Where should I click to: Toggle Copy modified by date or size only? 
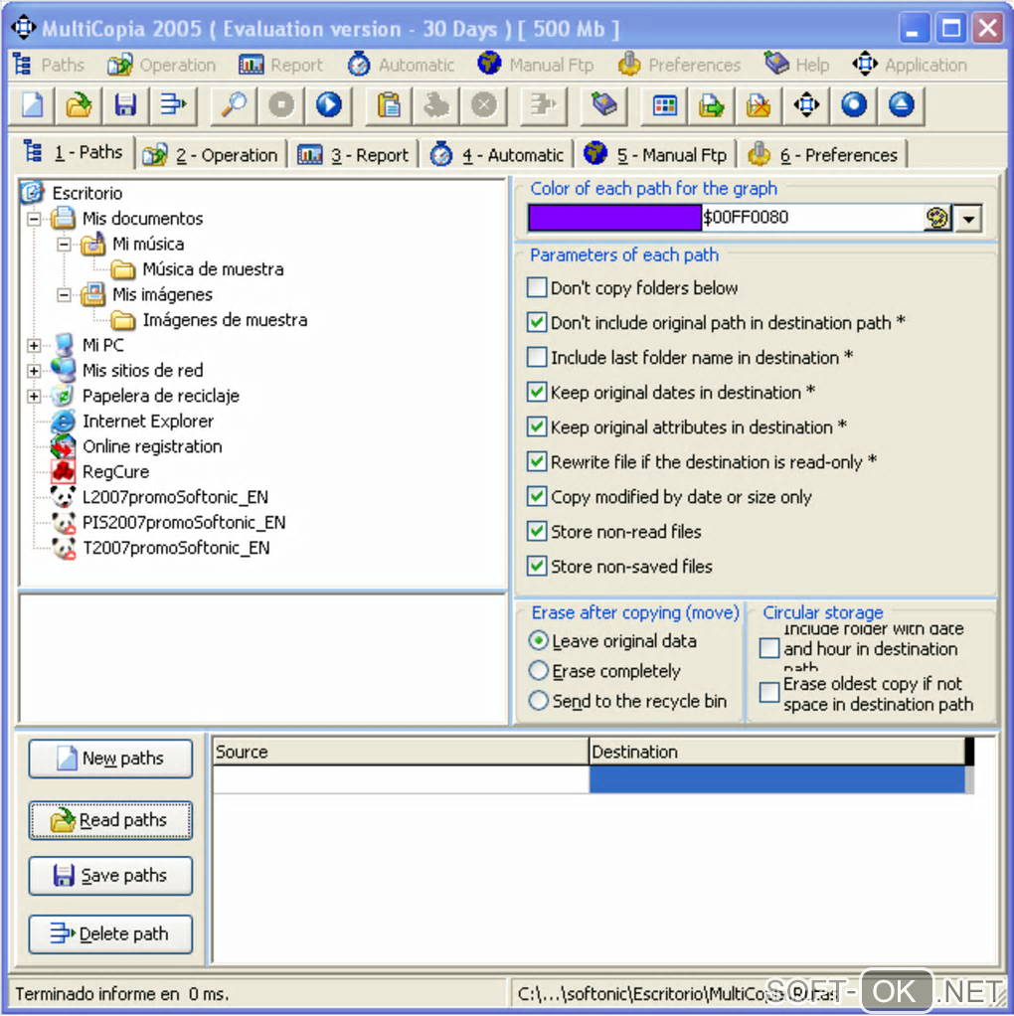coord(537,496)
